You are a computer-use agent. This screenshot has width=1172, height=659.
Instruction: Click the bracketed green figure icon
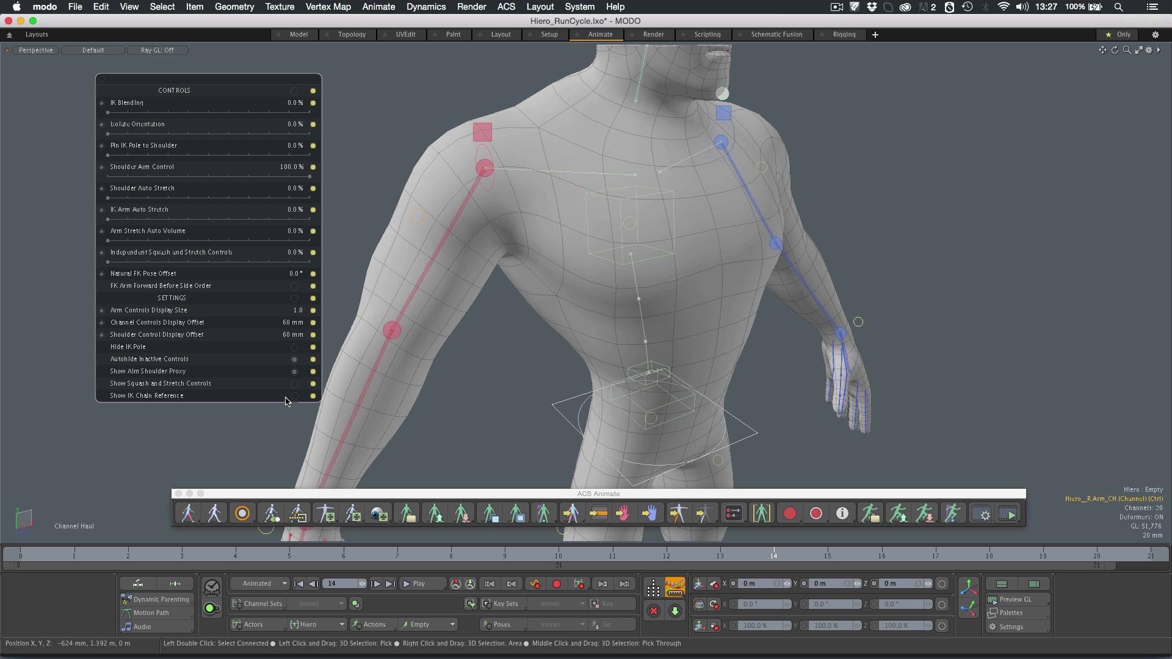pos(761,514)
